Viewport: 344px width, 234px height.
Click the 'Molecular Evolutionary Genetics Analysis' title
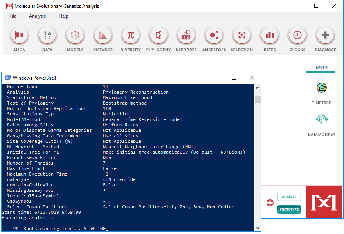(x=57, y=6)
